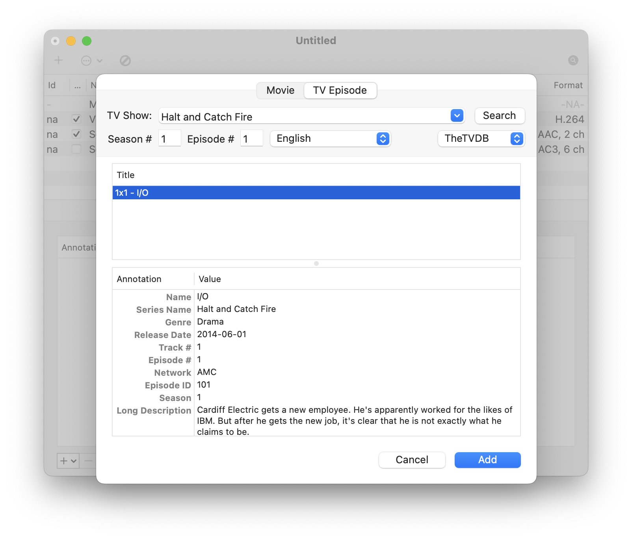Open the English language dropdown

(x=330, y=139)
